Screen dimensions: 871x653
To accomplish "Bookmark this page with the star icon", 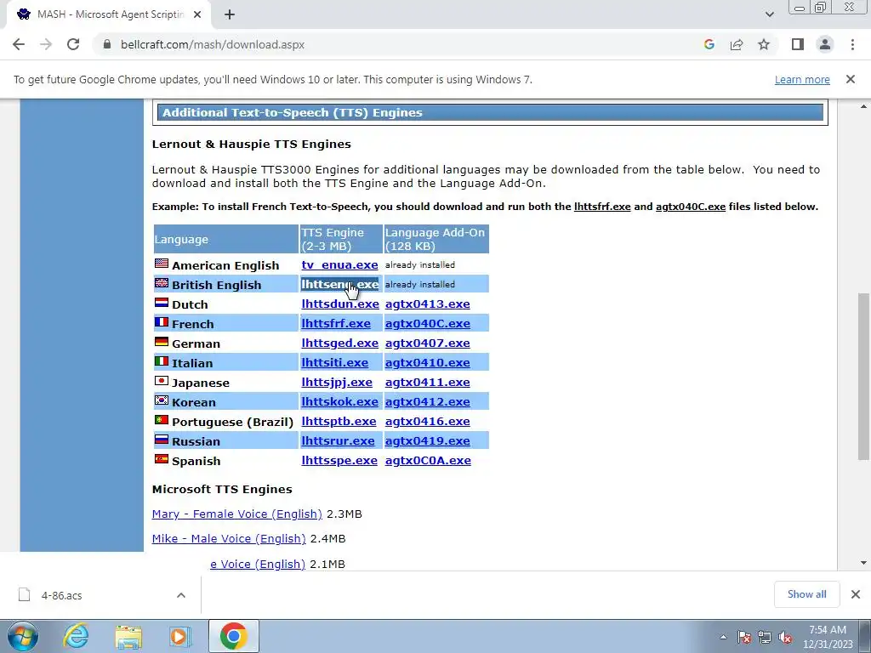I will tap(764, 44).
